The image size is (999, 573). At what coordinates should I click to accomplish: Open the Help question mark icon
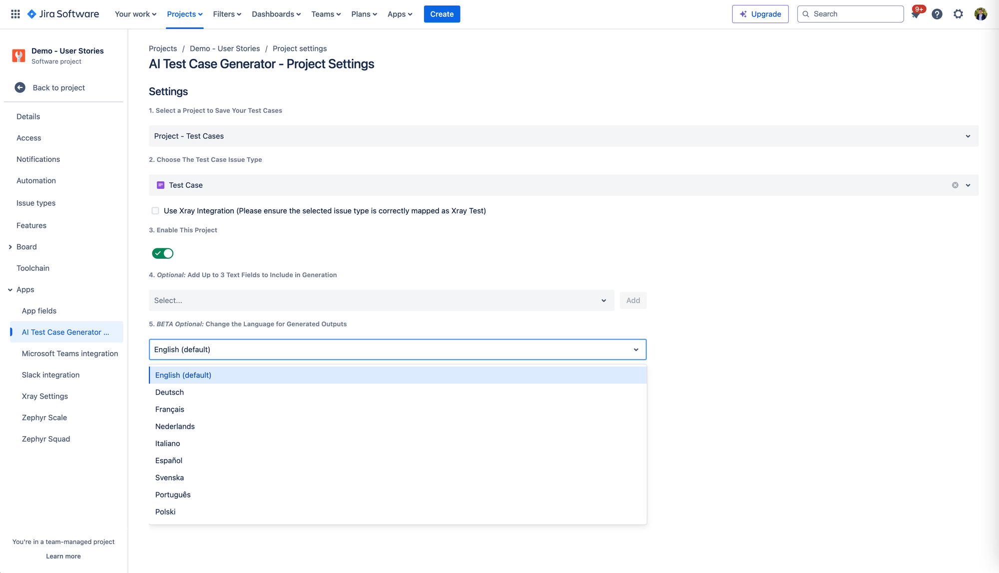click(x=937, y=14)
